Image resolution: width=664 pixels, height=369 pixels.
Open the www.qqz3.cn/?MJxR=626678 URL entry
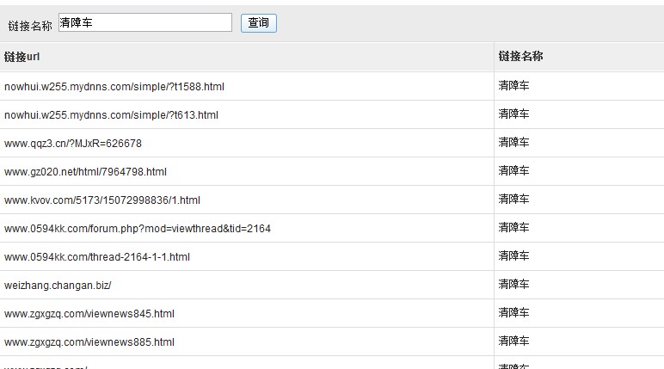click(x=73, y=144)
